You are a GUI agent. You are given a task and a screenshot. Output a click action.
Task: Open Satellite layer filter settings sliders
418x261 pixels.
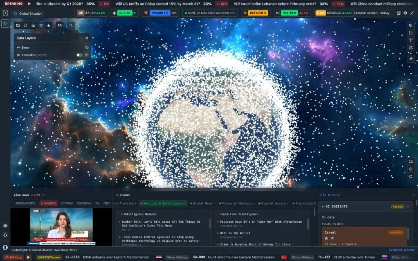pyautogui.click(x=87, y=55)
